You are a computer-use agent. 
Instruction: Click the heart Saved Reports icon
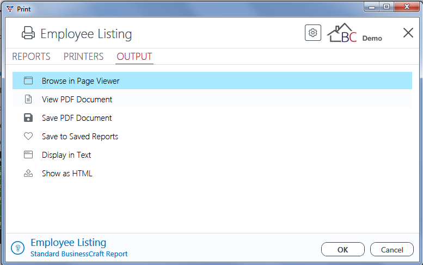click(x=28, y=136)
